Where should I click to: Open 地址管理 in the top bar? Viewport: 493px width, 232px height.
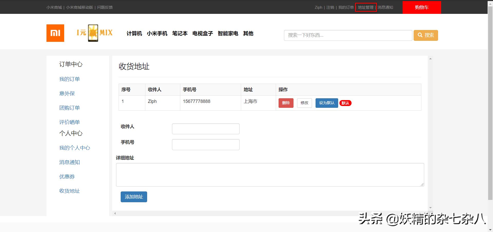[x=366, y=7]
